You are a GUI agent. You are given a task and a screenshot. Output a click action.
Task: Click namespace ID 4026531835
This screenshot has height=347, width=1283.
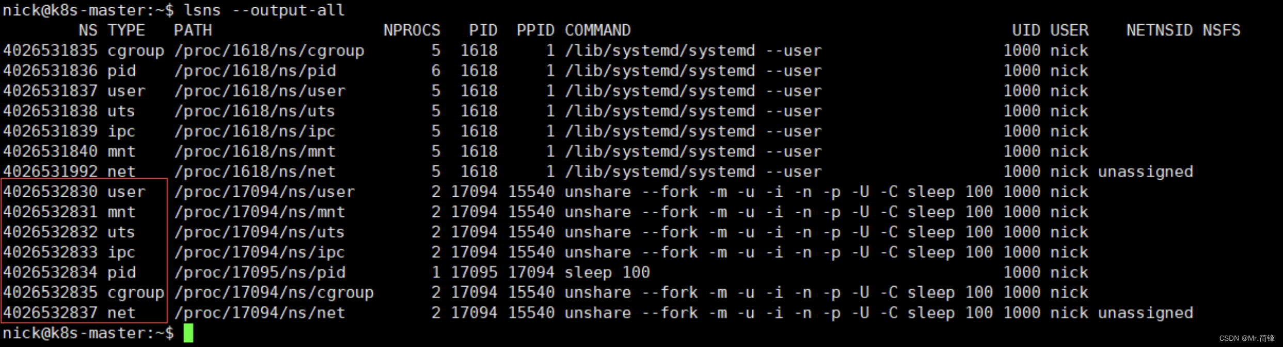tap(50, 51)
